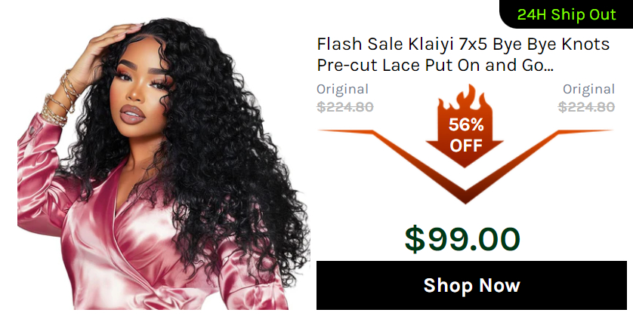This screenshot has height=328, width=633.
Task: Click the left struck-through $224.80 price
Action: pyautogui.click(x=345, y=107)
